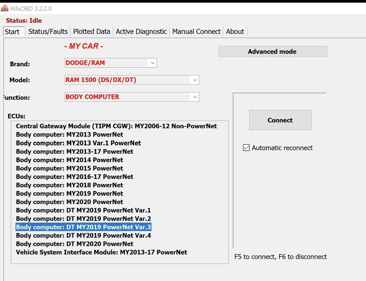This screenshot has width=366, height=281.
Task: Select Body computer: DT MY2019 PowerNet Var.1
Action: (83, 210)
